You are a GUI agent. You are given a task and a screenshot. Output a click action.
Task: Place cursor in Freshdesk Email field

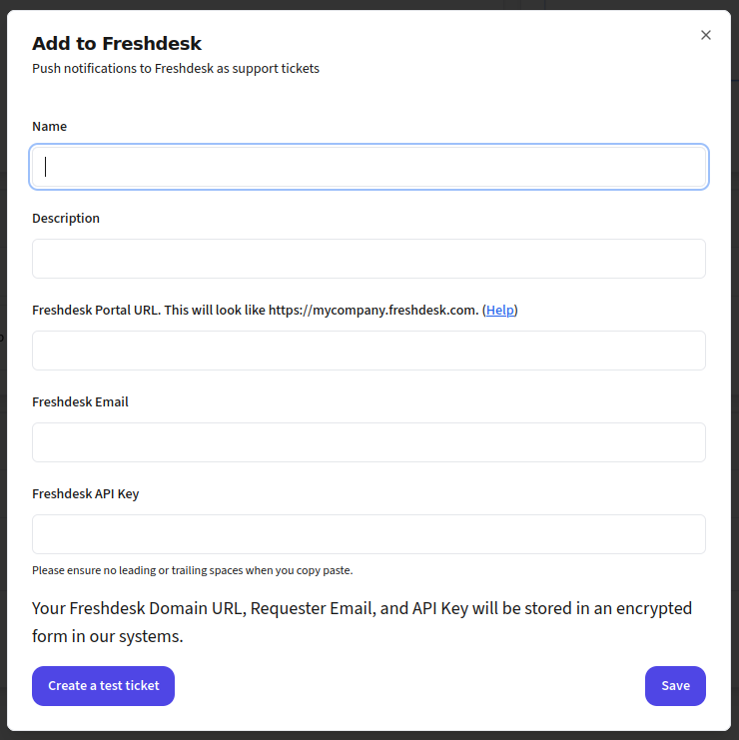coord(369,442)
